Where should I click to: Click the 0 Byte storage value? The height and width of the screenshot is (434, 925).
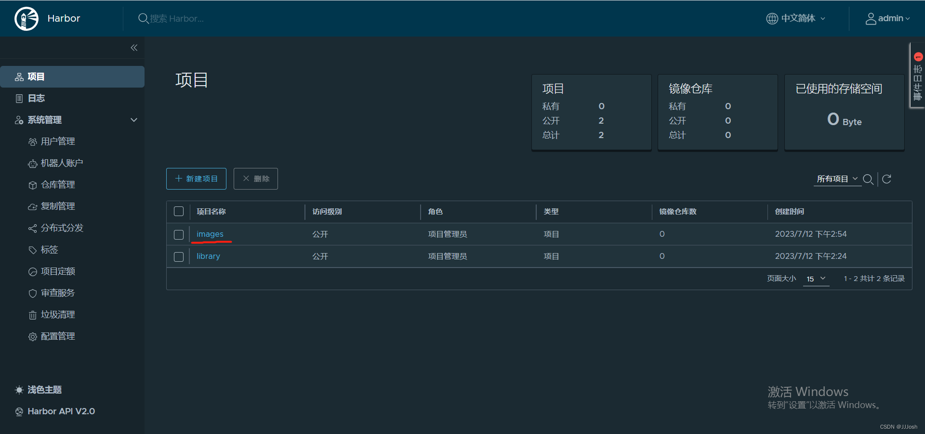pyautogui.click(x=845, y=119)
